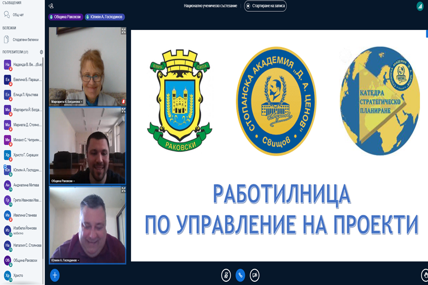The width and height of the screenshot is (428, 285).
Task: Click the Раковски coat of arms on slide
Action: point(180,101)
